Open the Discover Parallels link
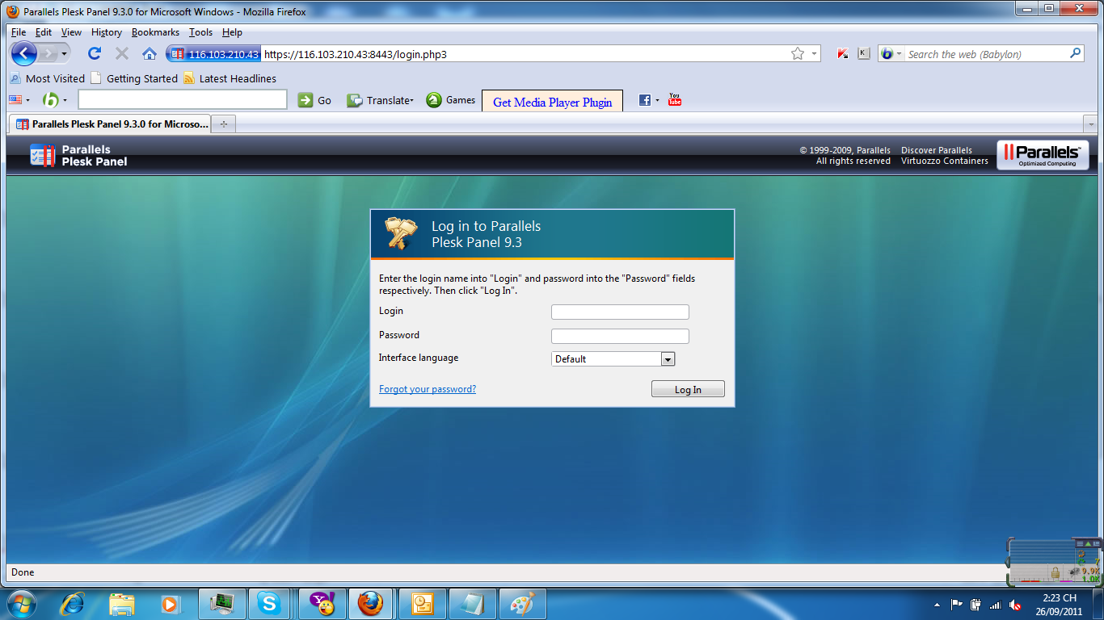This screenshot has width=1104, height=620. pyautogui.click(x=937, y=150)
